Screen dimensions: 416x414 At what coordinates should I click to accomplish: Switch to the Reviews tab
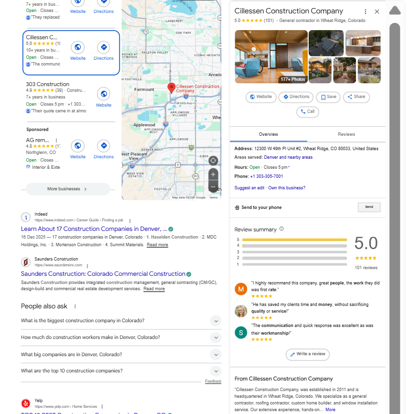pos(346,134)
